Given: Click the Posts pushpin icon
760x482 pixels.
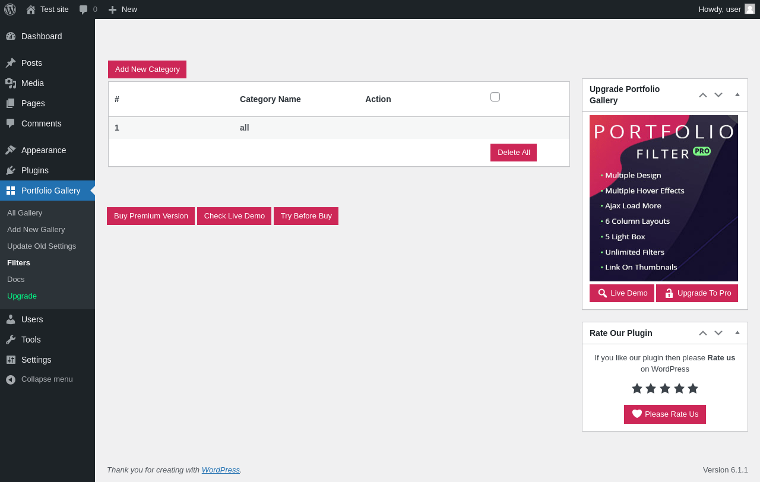Looking at the screenshot, I should click(x=11, y=63).
